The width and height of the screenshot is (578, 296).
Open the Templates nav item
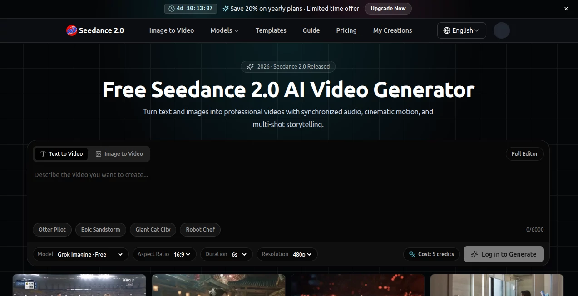click(271, 30)
